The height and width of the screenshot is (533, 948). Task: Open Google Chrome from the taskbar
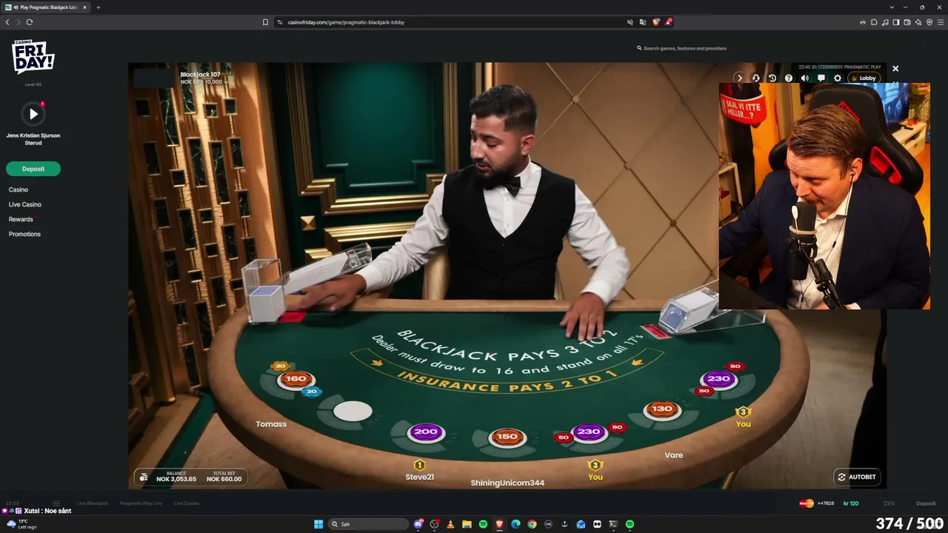(532, 524)
